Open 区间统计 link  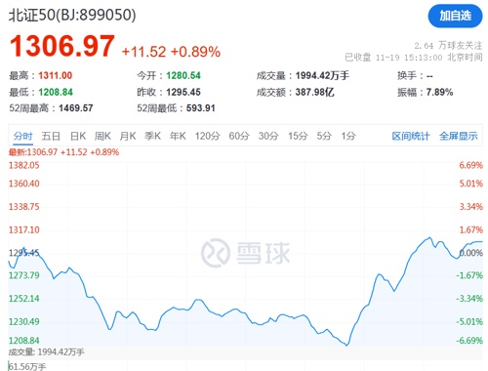point(411,136)
